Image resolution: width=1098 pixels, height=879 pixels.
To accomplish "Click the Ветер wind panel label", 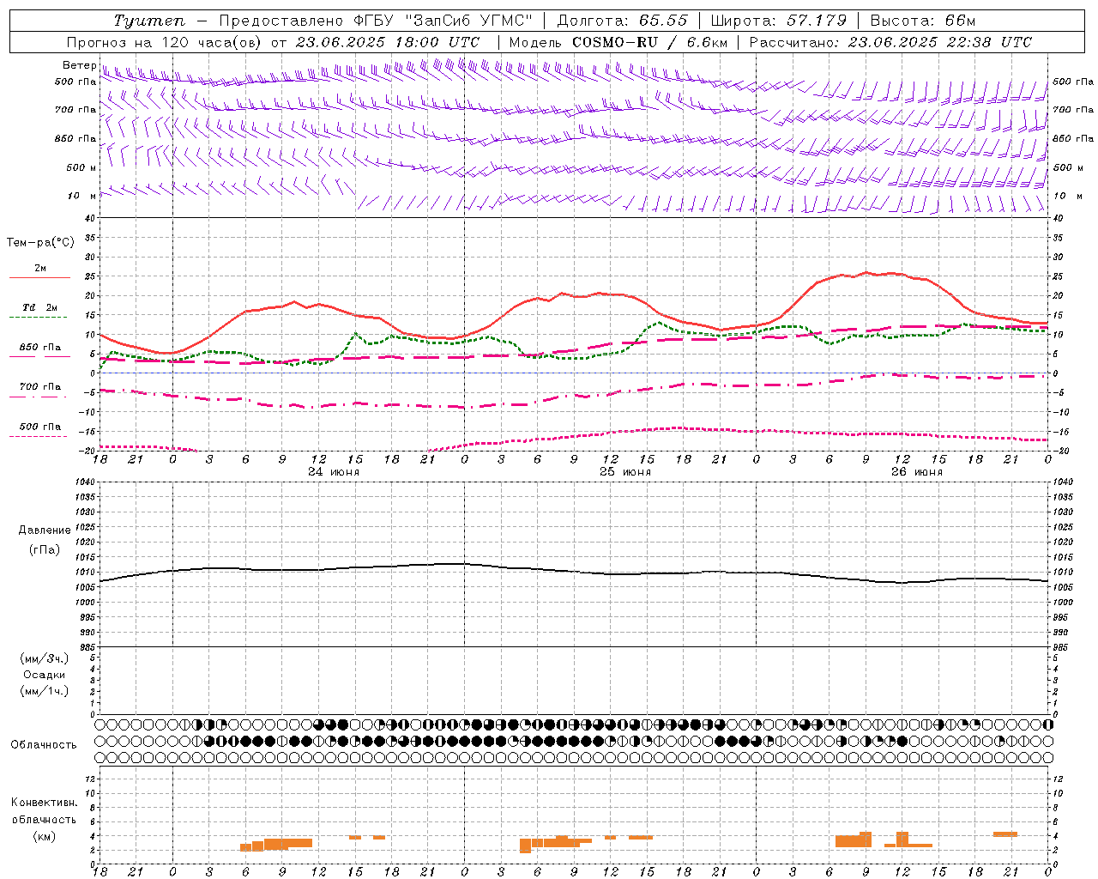I will pos(79,65).
